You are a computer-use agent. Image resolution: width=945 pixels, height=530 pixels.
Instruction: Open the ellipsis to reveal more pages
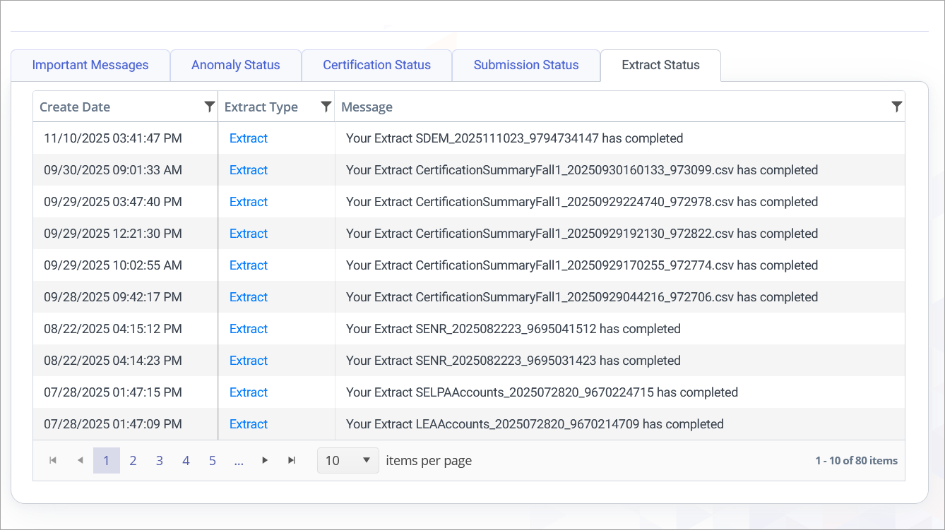[239, 459]
